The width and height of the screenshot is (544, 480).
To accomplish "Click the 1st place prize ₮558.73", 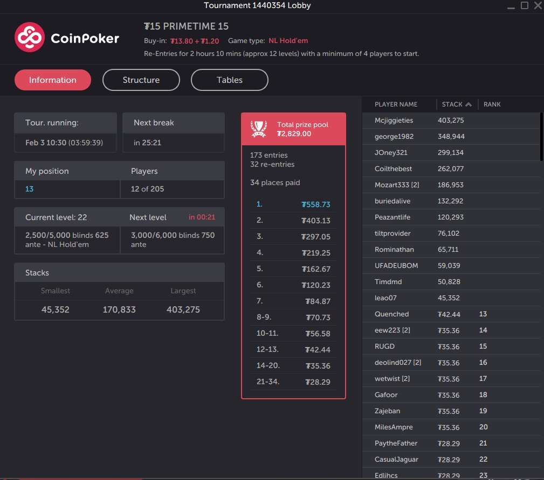I will coord(316,204).
